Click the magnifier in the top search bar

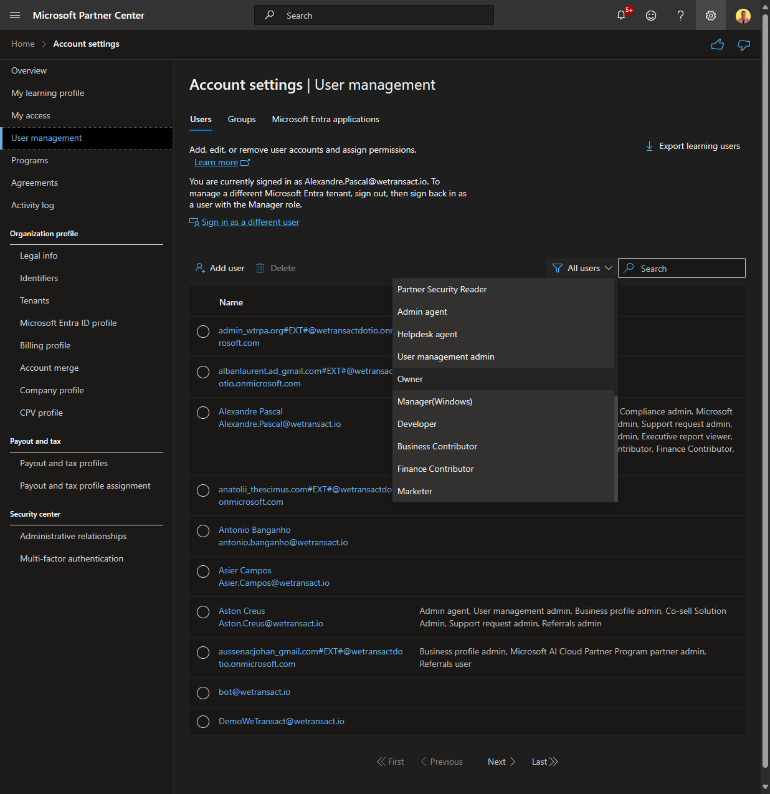(x=270, y=15)
